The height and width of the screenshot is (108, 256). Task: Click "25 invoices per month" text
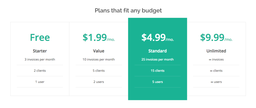[157, 59]
